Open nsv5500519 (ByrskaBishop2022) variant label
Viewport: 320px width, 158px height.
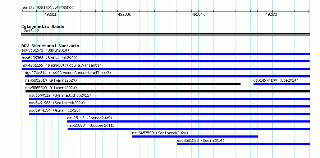point(60,95)
